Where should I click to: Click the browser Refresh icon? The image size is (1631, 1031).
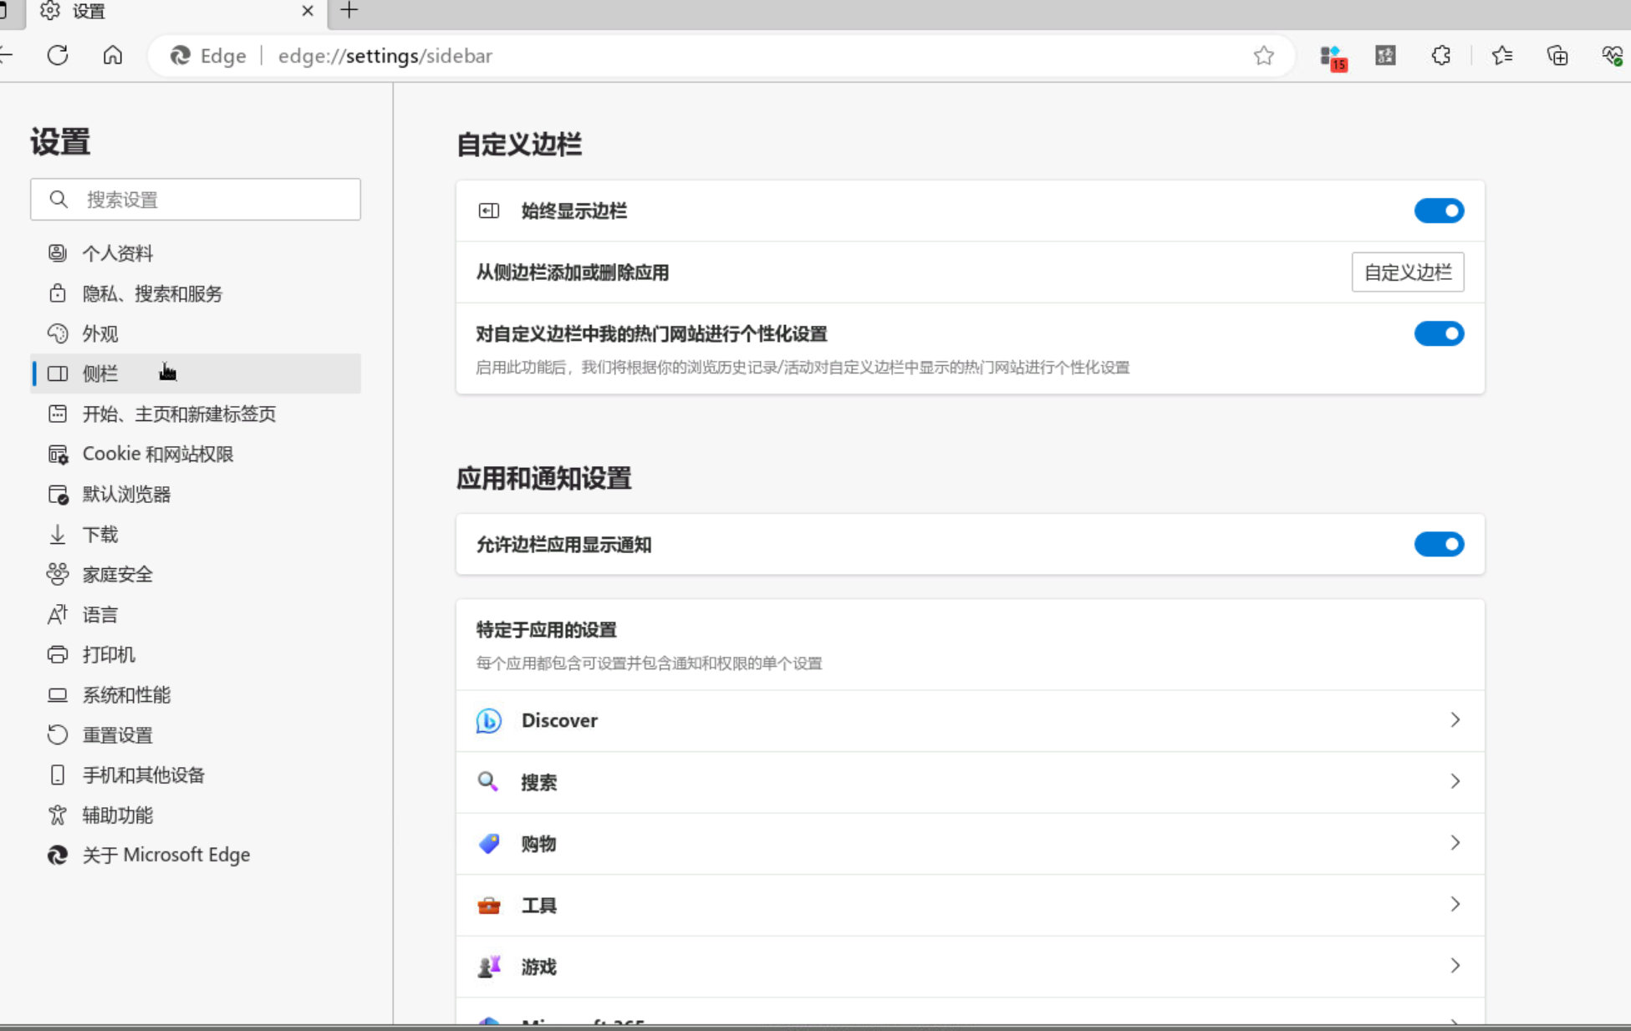click(58, 56)
